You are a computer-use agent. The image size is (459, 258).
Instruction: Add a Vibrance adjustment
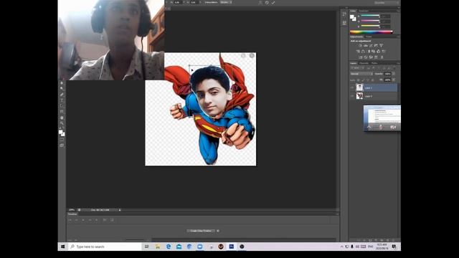tap(381, 46)
